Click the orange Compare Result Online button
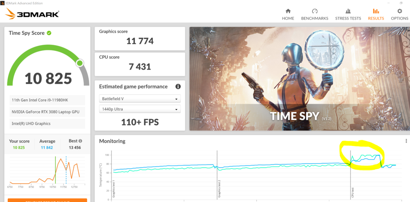The height and width of the screenshot is (202, 410). 47,200
